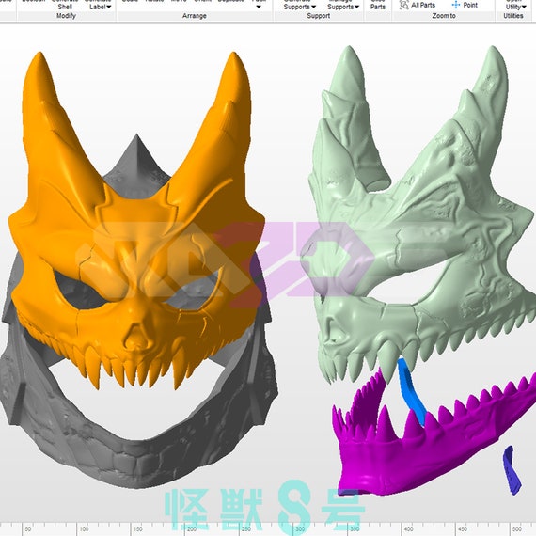Click the 500 mark on bottom ruler
This screenshot has width=536, height=536.
tap(516, 529)
